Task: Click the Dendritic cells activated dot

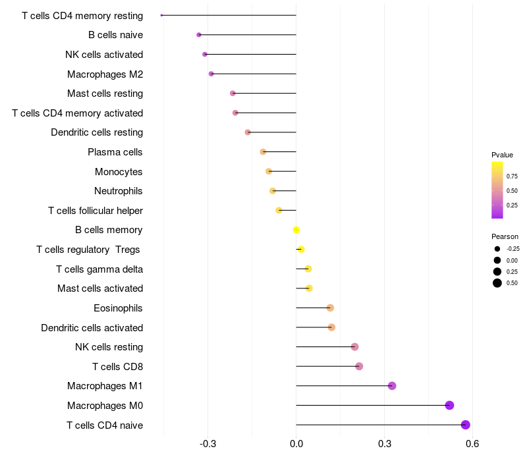Action: (331, 327)
